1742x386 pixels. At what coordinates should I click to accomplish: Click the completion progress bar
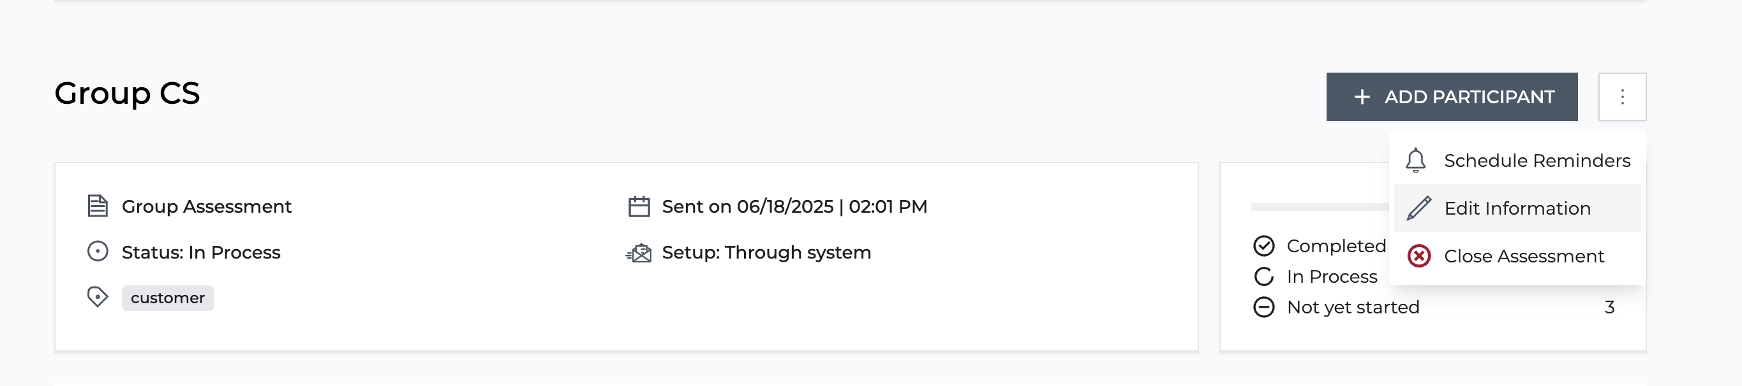(1320, 206)
